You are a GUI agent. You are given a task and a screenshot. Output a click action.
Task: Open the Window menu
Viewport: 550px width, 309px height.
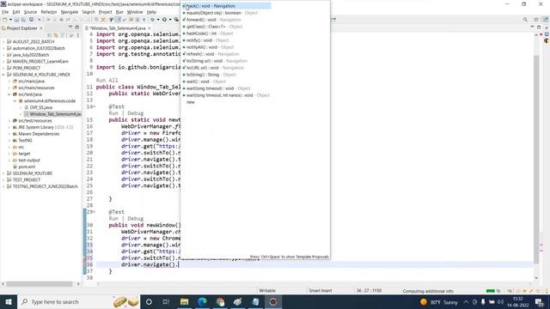[135, 12]
